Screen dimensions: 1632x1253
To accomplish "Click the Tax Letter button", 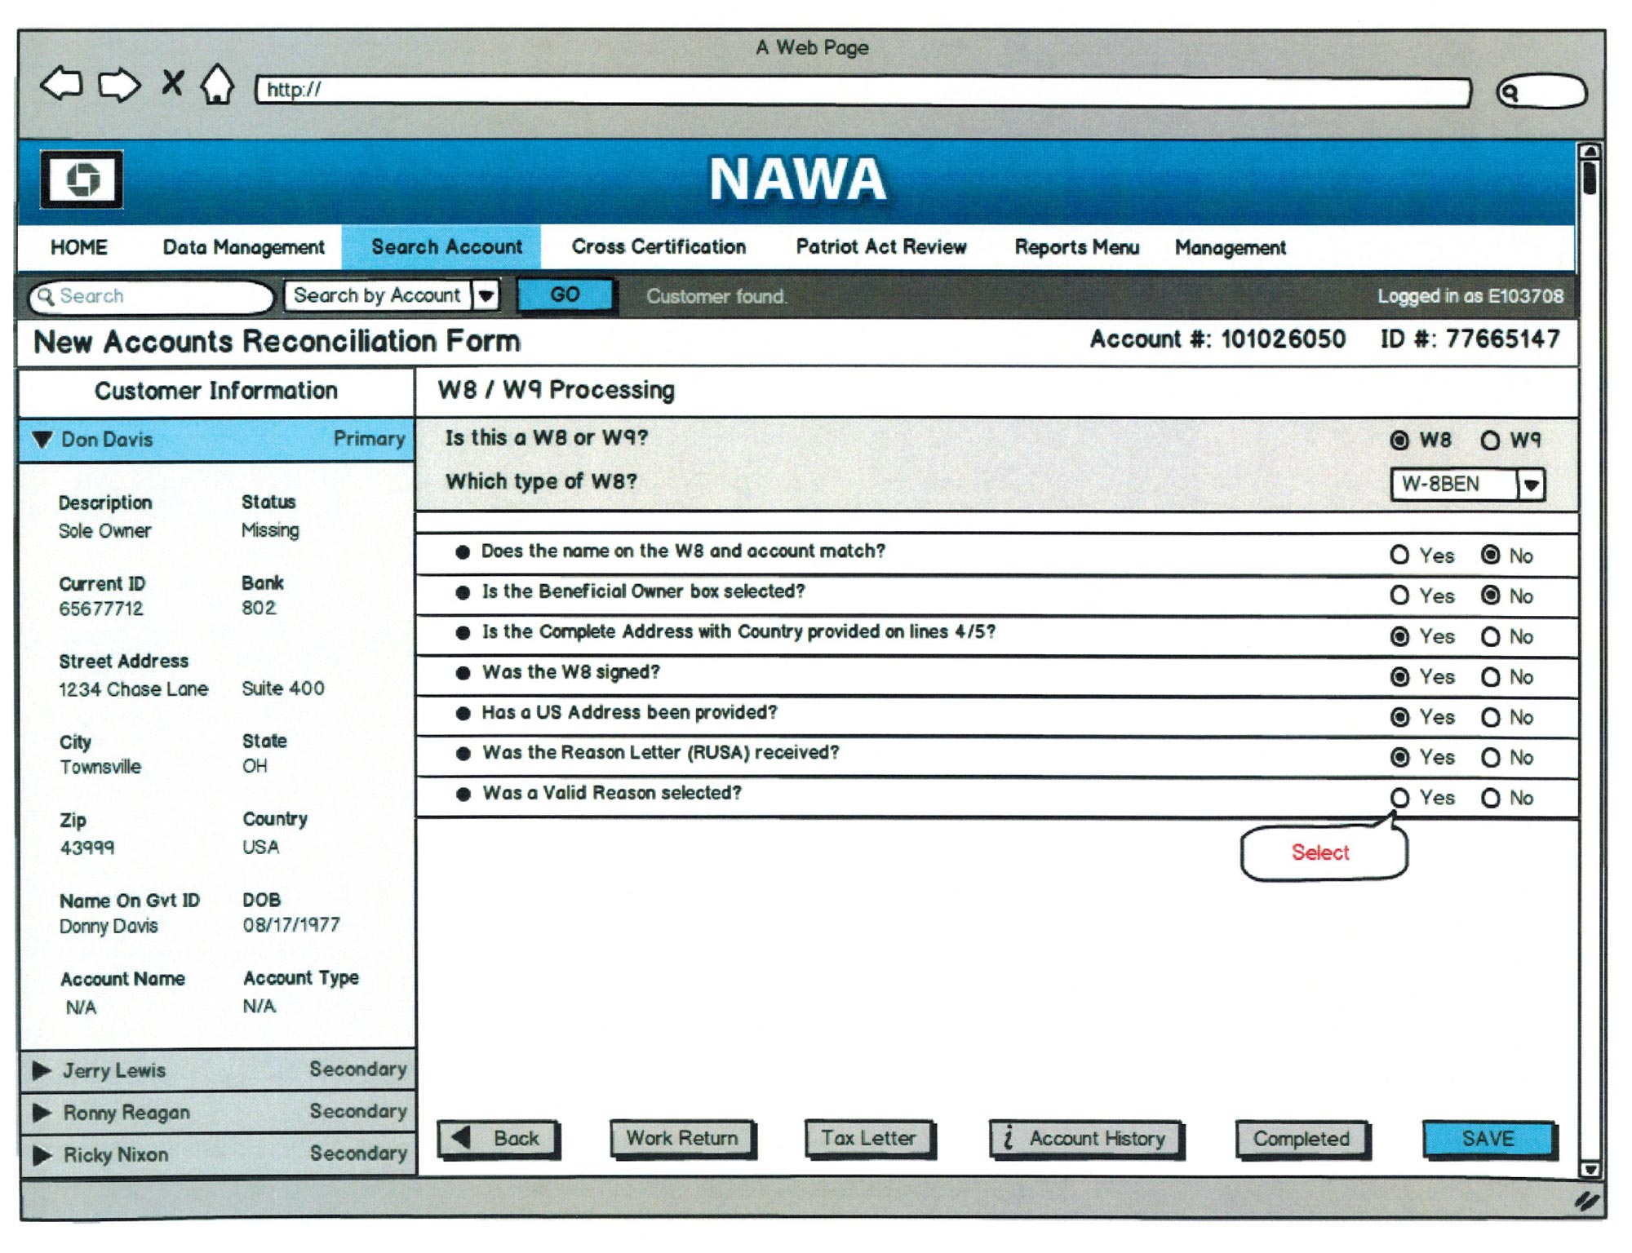I will point(868,1138).
